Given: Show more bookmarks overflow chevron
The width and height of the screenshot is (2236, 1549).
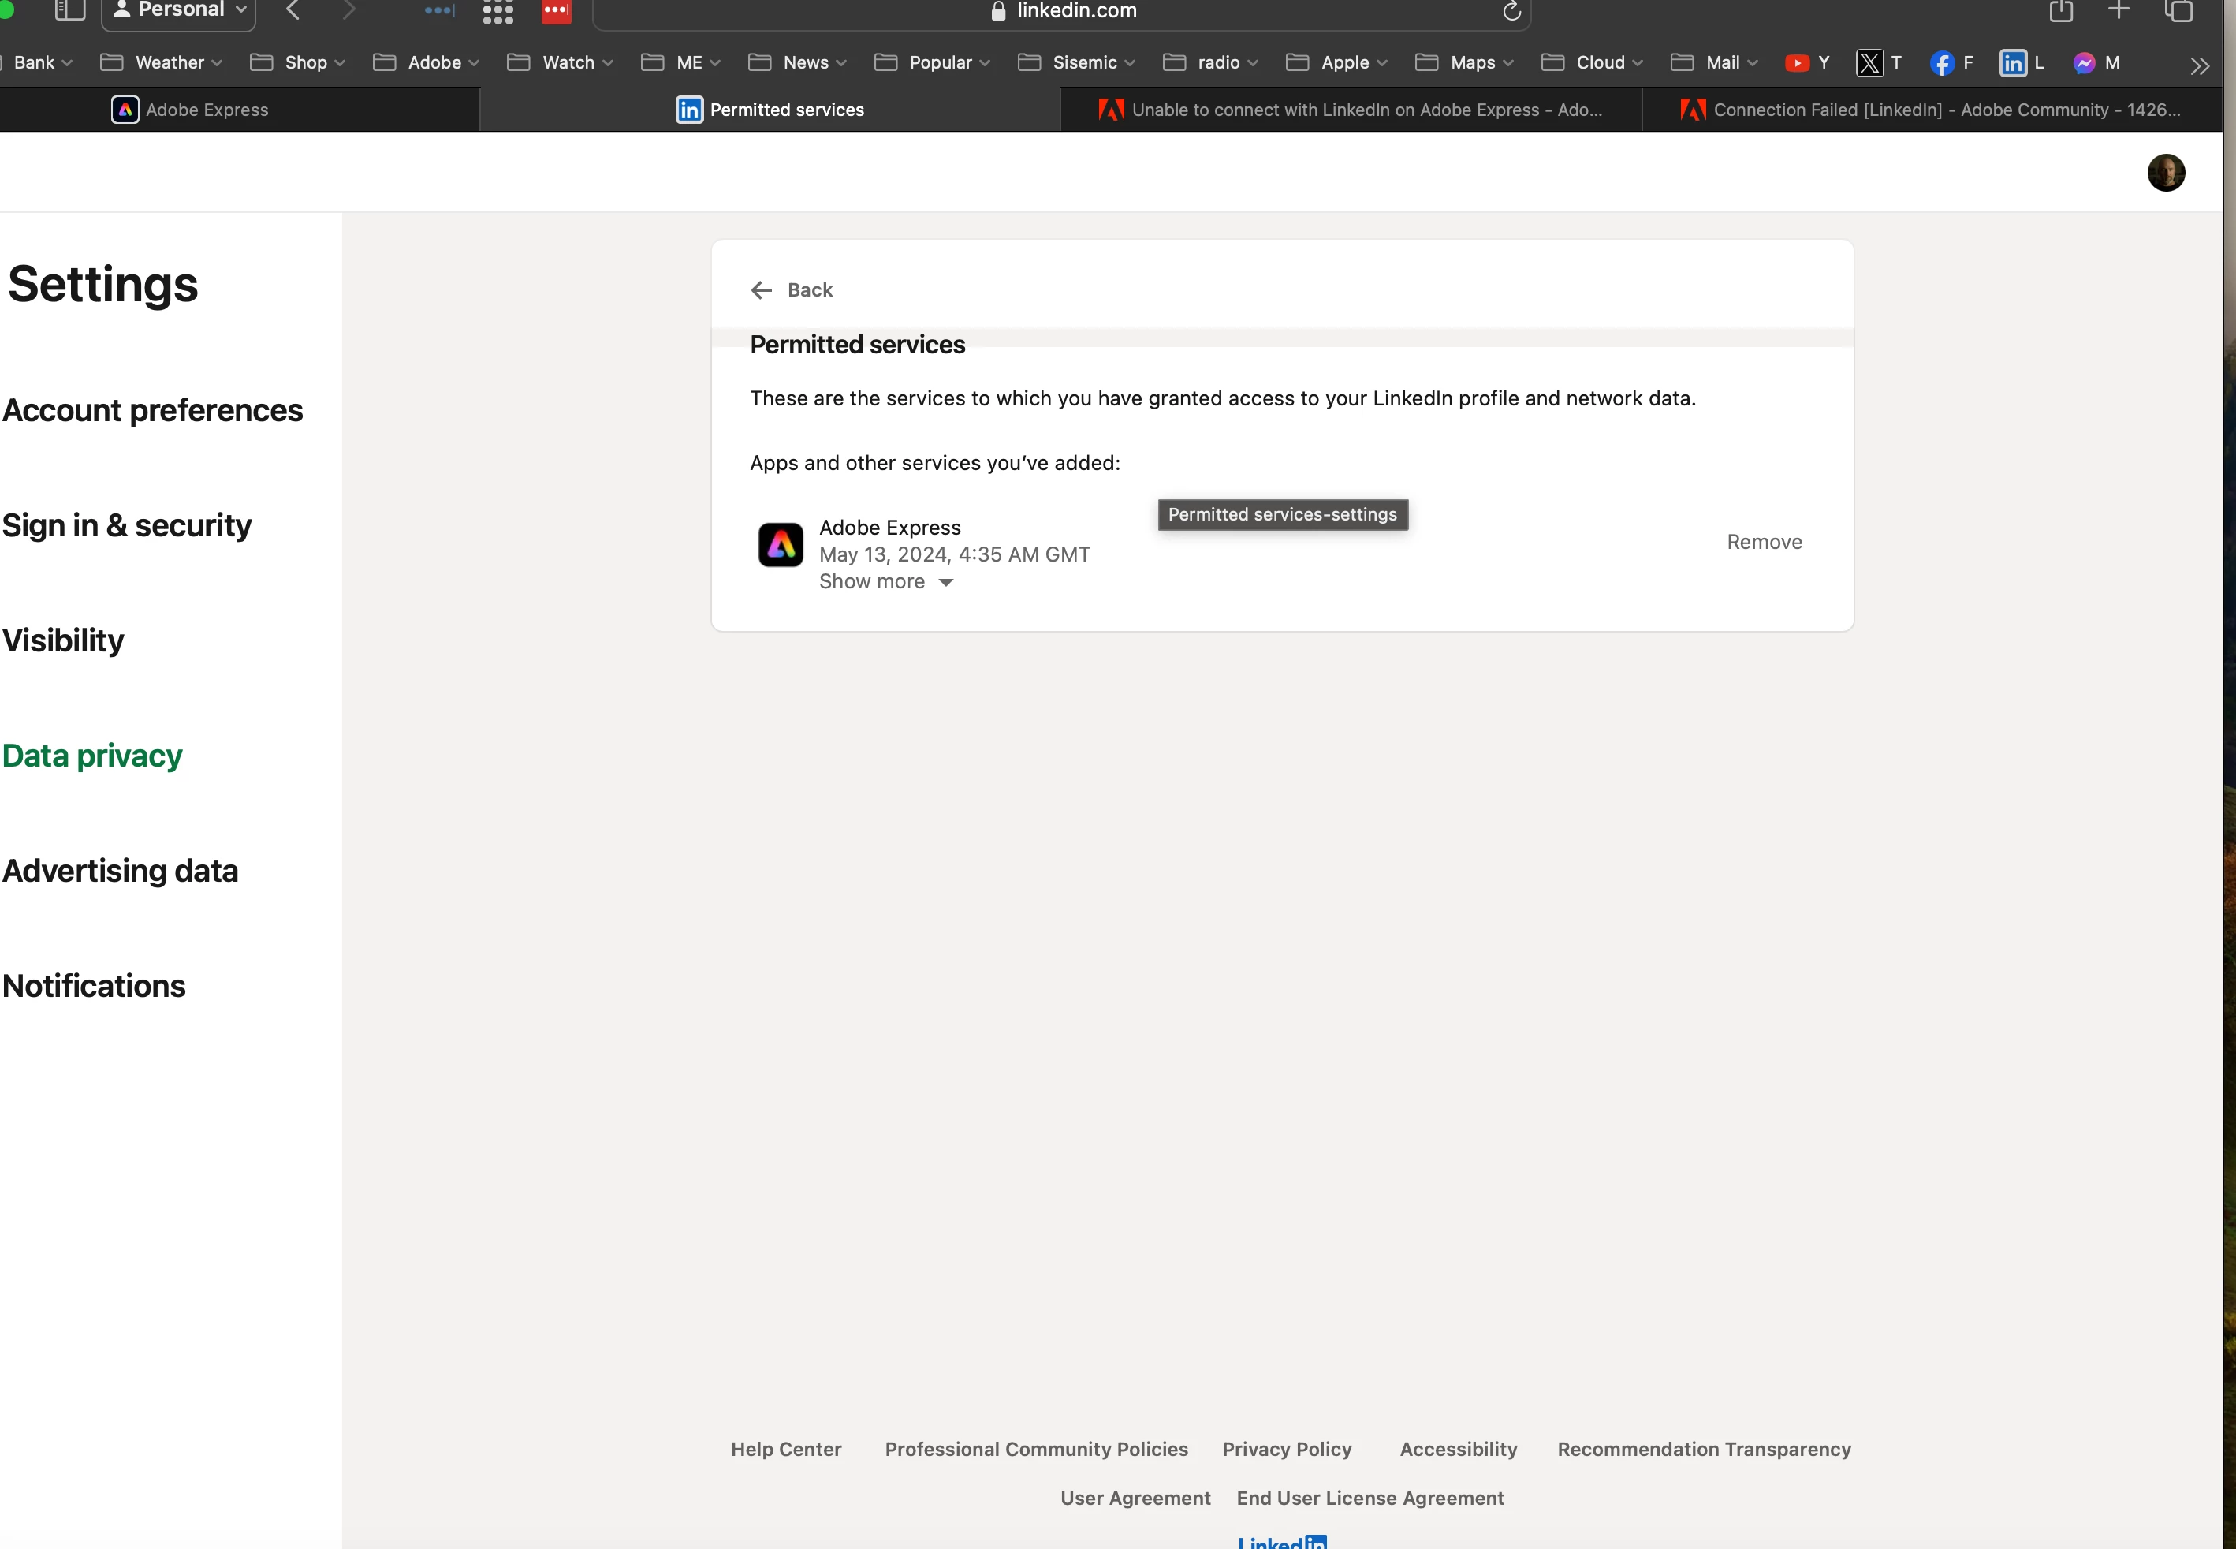Looking at the screenshot, I should 2199,66.
